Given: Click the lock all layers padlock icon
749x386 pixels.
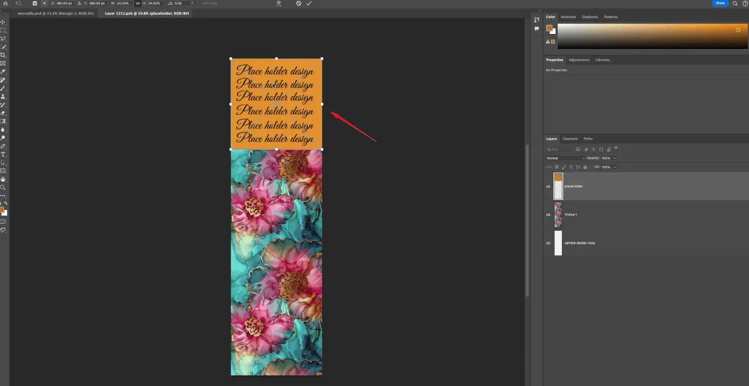Looking at the screenshot, I should click(585, 167).
